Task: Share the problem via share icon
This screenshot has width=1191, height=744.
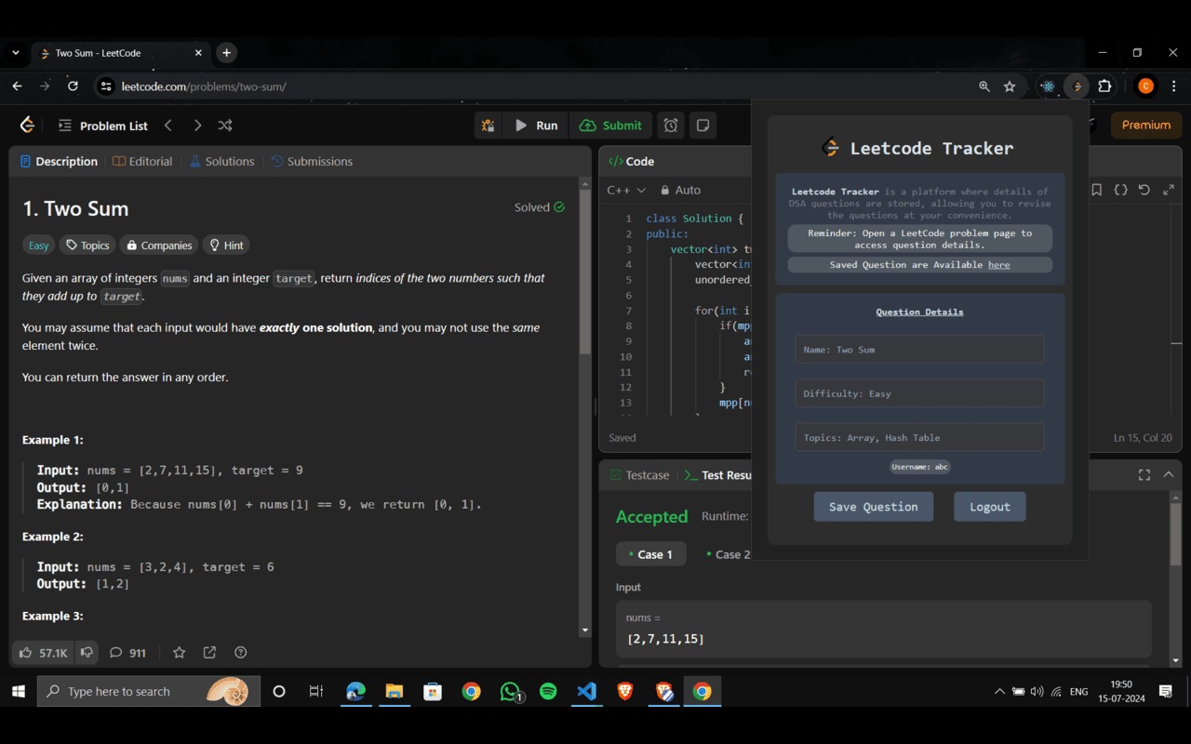Action: point(209,653)
